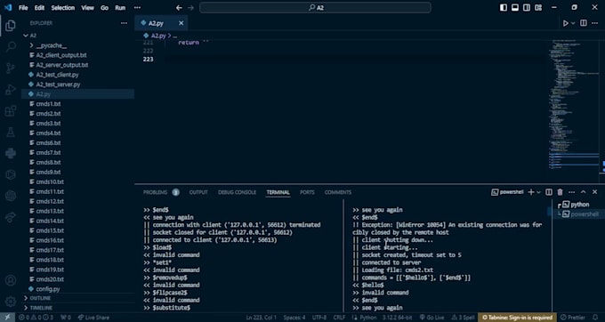Open the Python icon in activity bar

pyautogui.click(x=11, y=154)
